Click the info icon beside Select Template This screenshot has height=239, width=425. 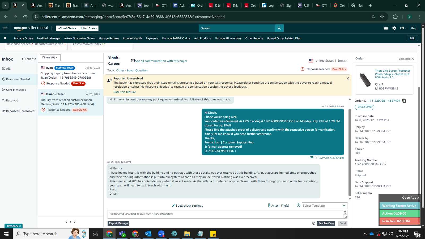click(298, 205)
